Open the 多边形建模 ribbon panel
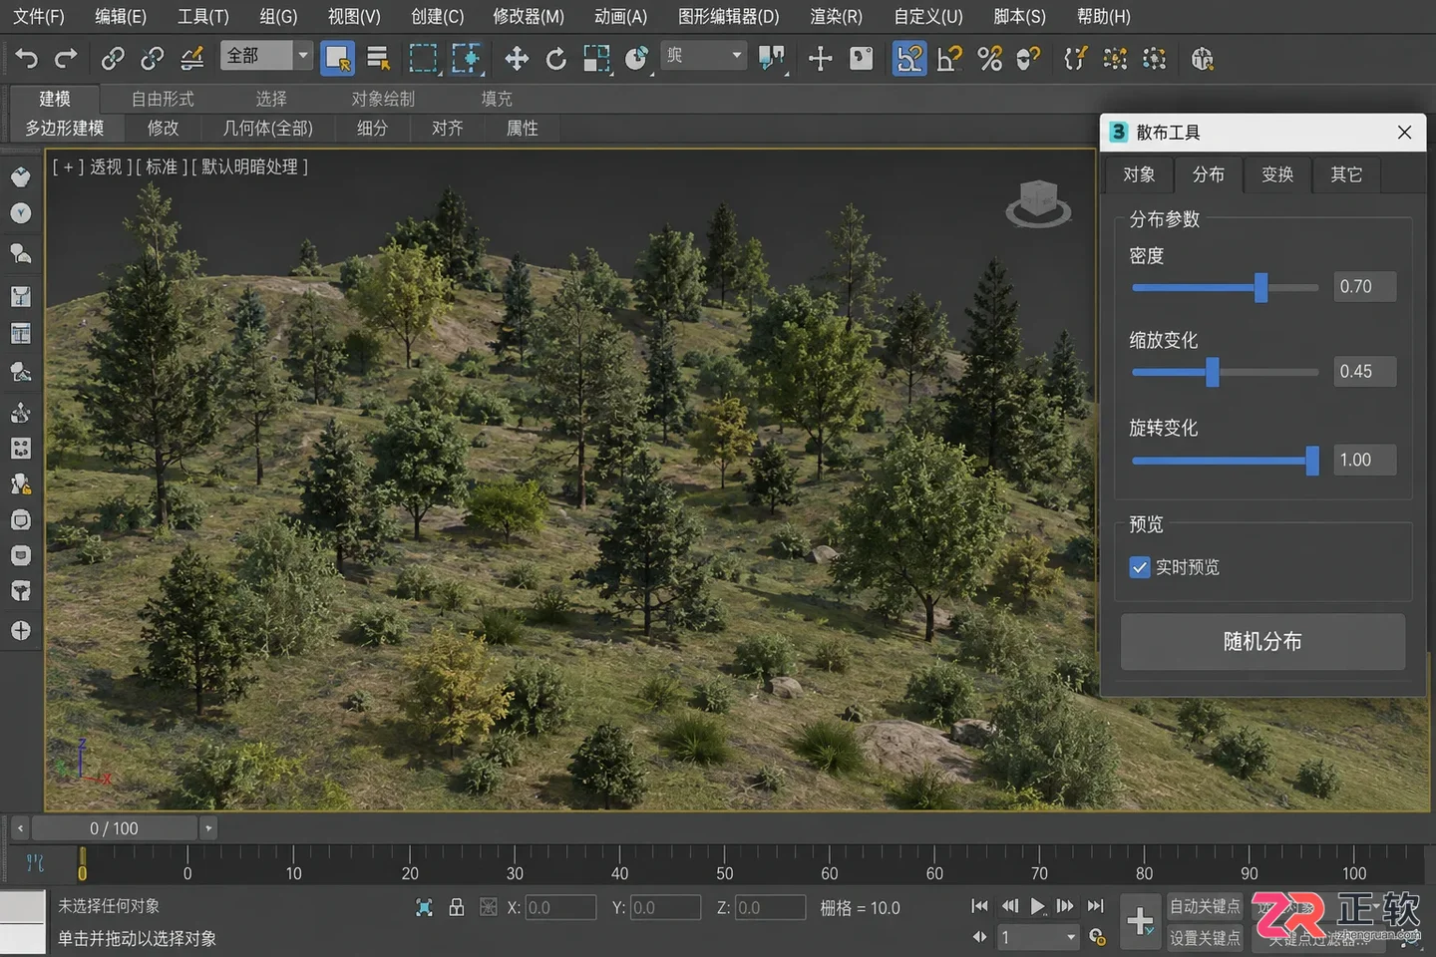The width and height of the screenshot is (1436, 957). tap(65, 128)
